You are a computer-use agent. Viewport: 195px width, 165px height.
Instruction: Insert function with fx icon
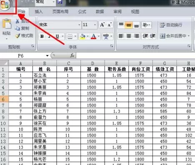click(72, 55)
